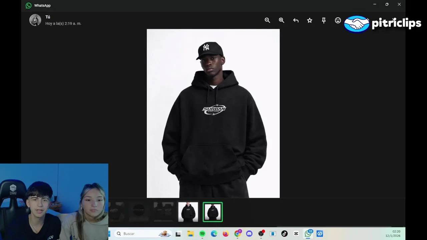Star this image message
427x240 pixels.
(x=310, y=20)
